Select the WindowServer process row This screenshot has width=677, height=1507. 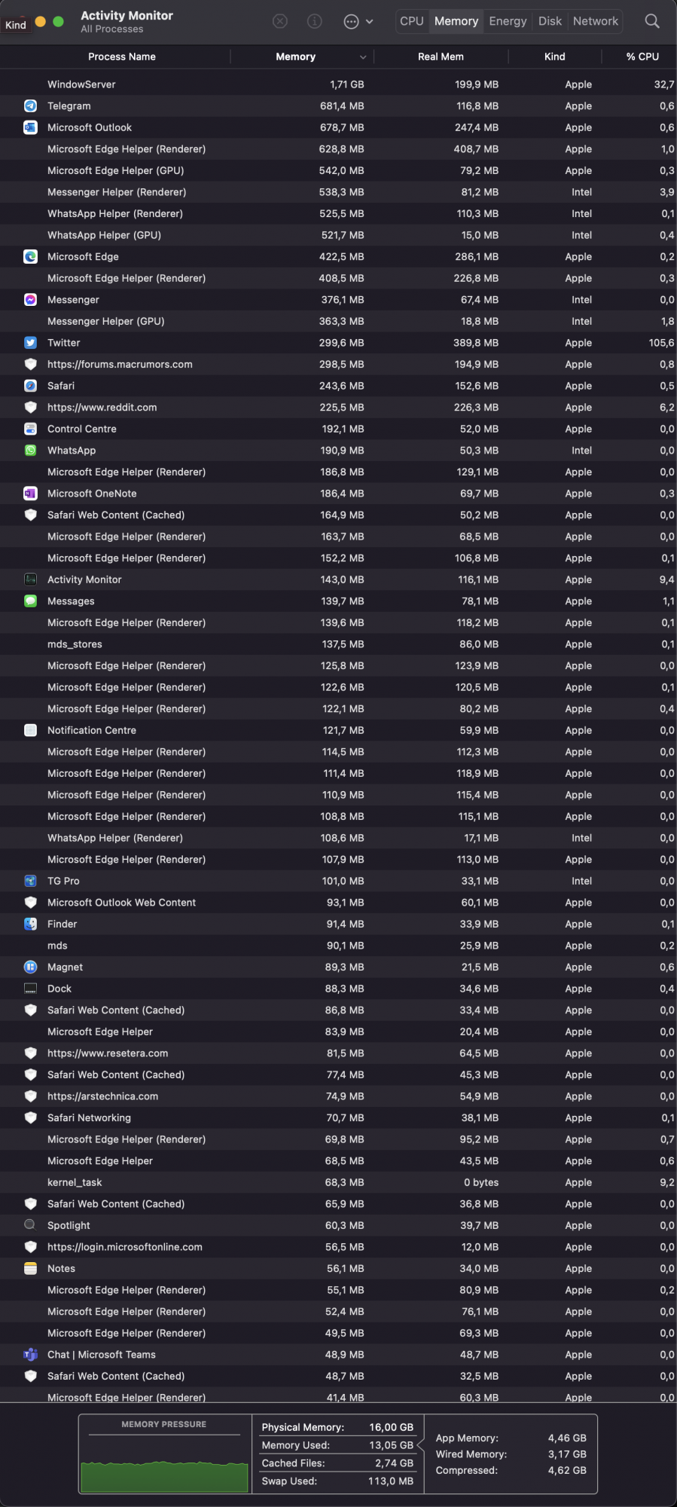pos(338,84)
